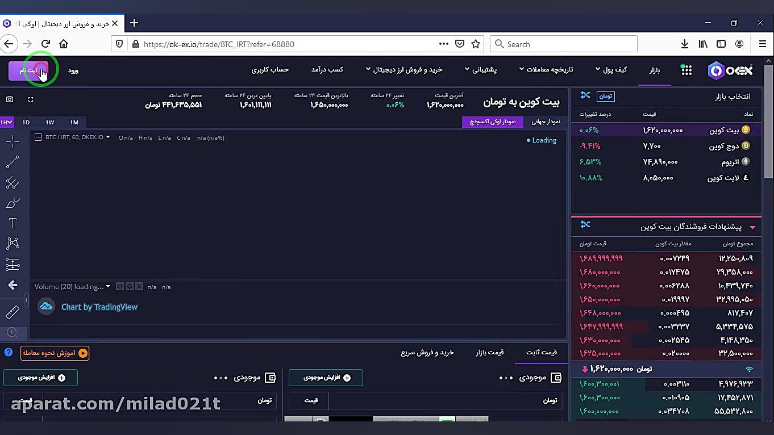Expand the پشتیبانی support menu
This screenshot has height=435, width=774.
click(480, 70)
